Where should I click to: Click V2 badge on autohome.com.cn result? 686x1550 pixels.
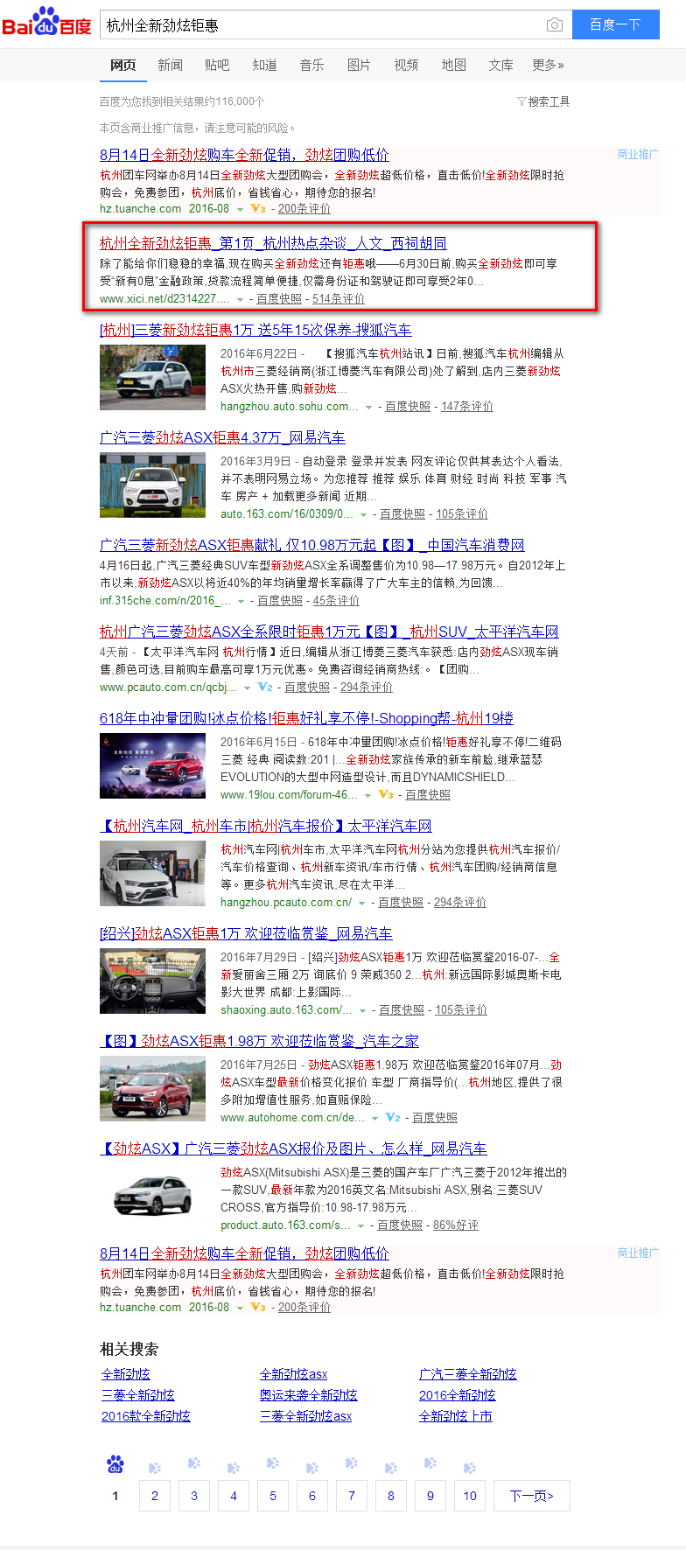pos(393,1118)
